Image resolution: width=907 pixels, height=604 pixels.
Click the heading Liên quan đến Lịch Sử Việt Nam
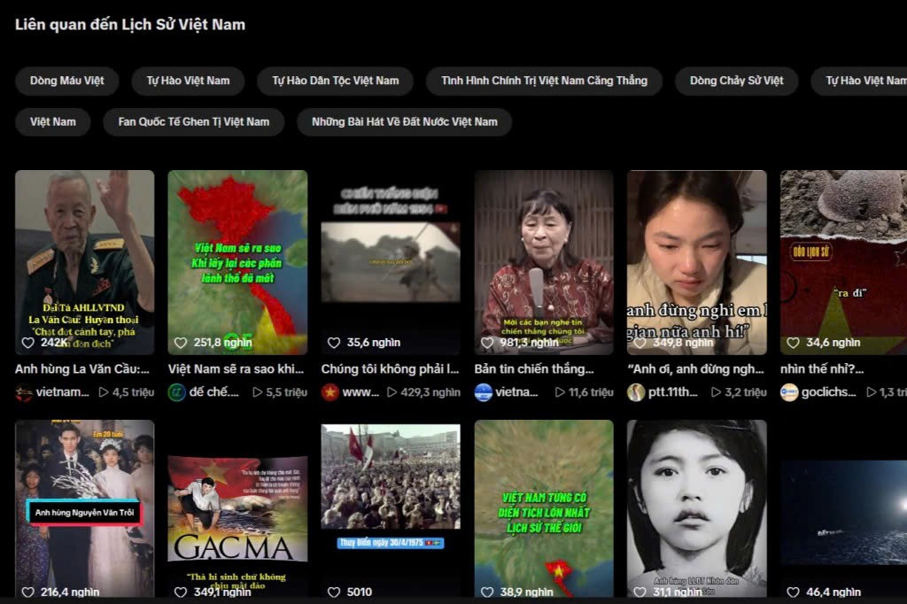click(130, 24)
